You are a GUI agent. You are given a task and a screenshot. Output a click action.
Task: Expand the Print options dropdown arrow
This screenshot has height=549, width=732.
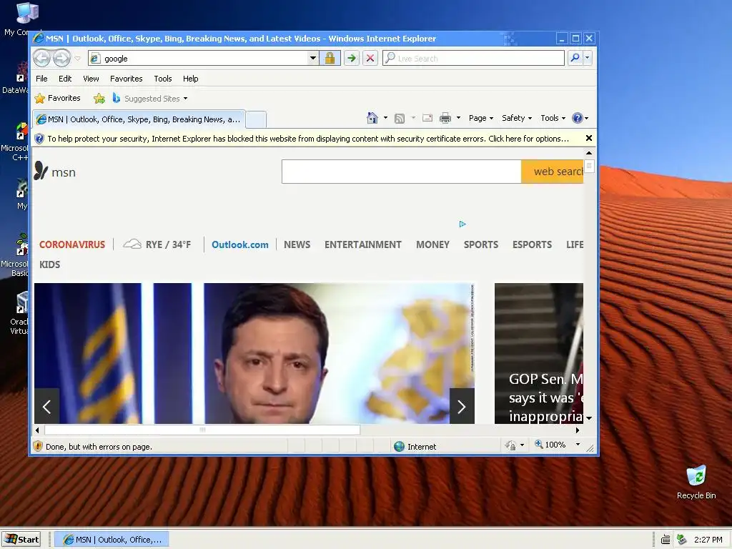click(x=458, y=118)
